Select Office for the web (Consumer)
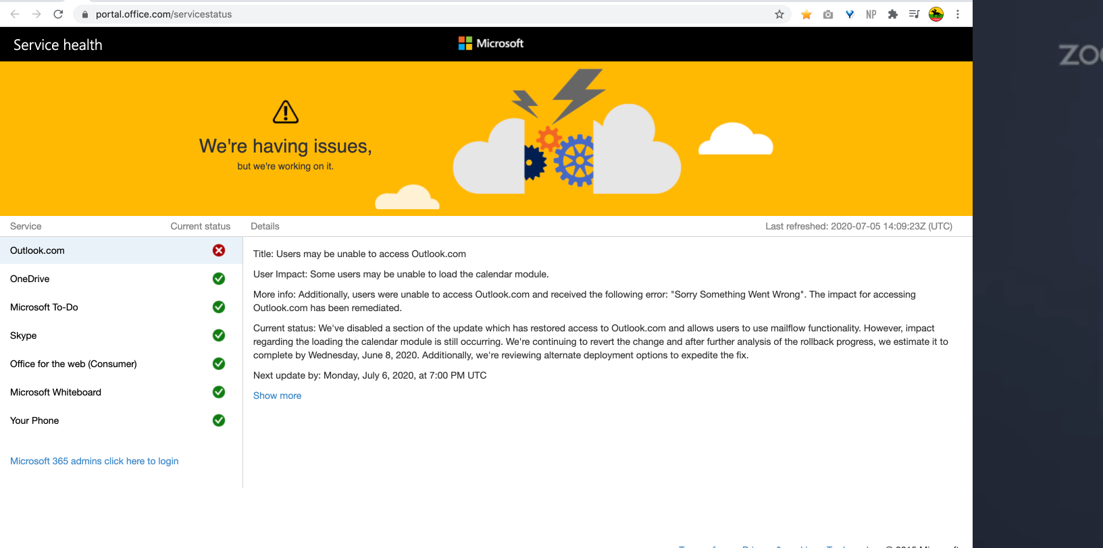The height and width of the screenshot is (548, 1103). click(121, 364)
